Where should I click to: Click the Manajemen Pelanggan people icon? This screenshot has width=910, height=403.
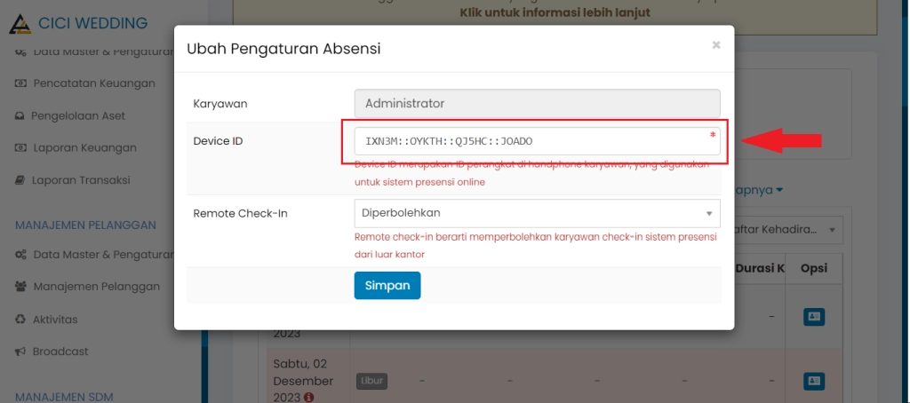pos(20,287)
